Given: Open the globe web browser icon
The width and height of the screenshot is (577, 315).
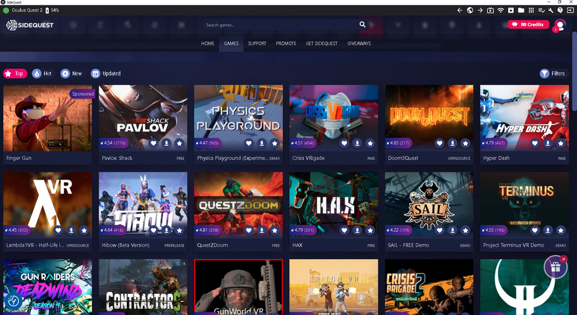Looking at the screenshot, I should click(470, 11).
